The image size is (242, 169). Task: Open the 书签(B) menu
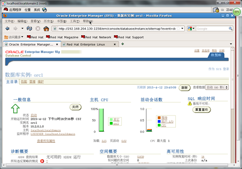62,21
